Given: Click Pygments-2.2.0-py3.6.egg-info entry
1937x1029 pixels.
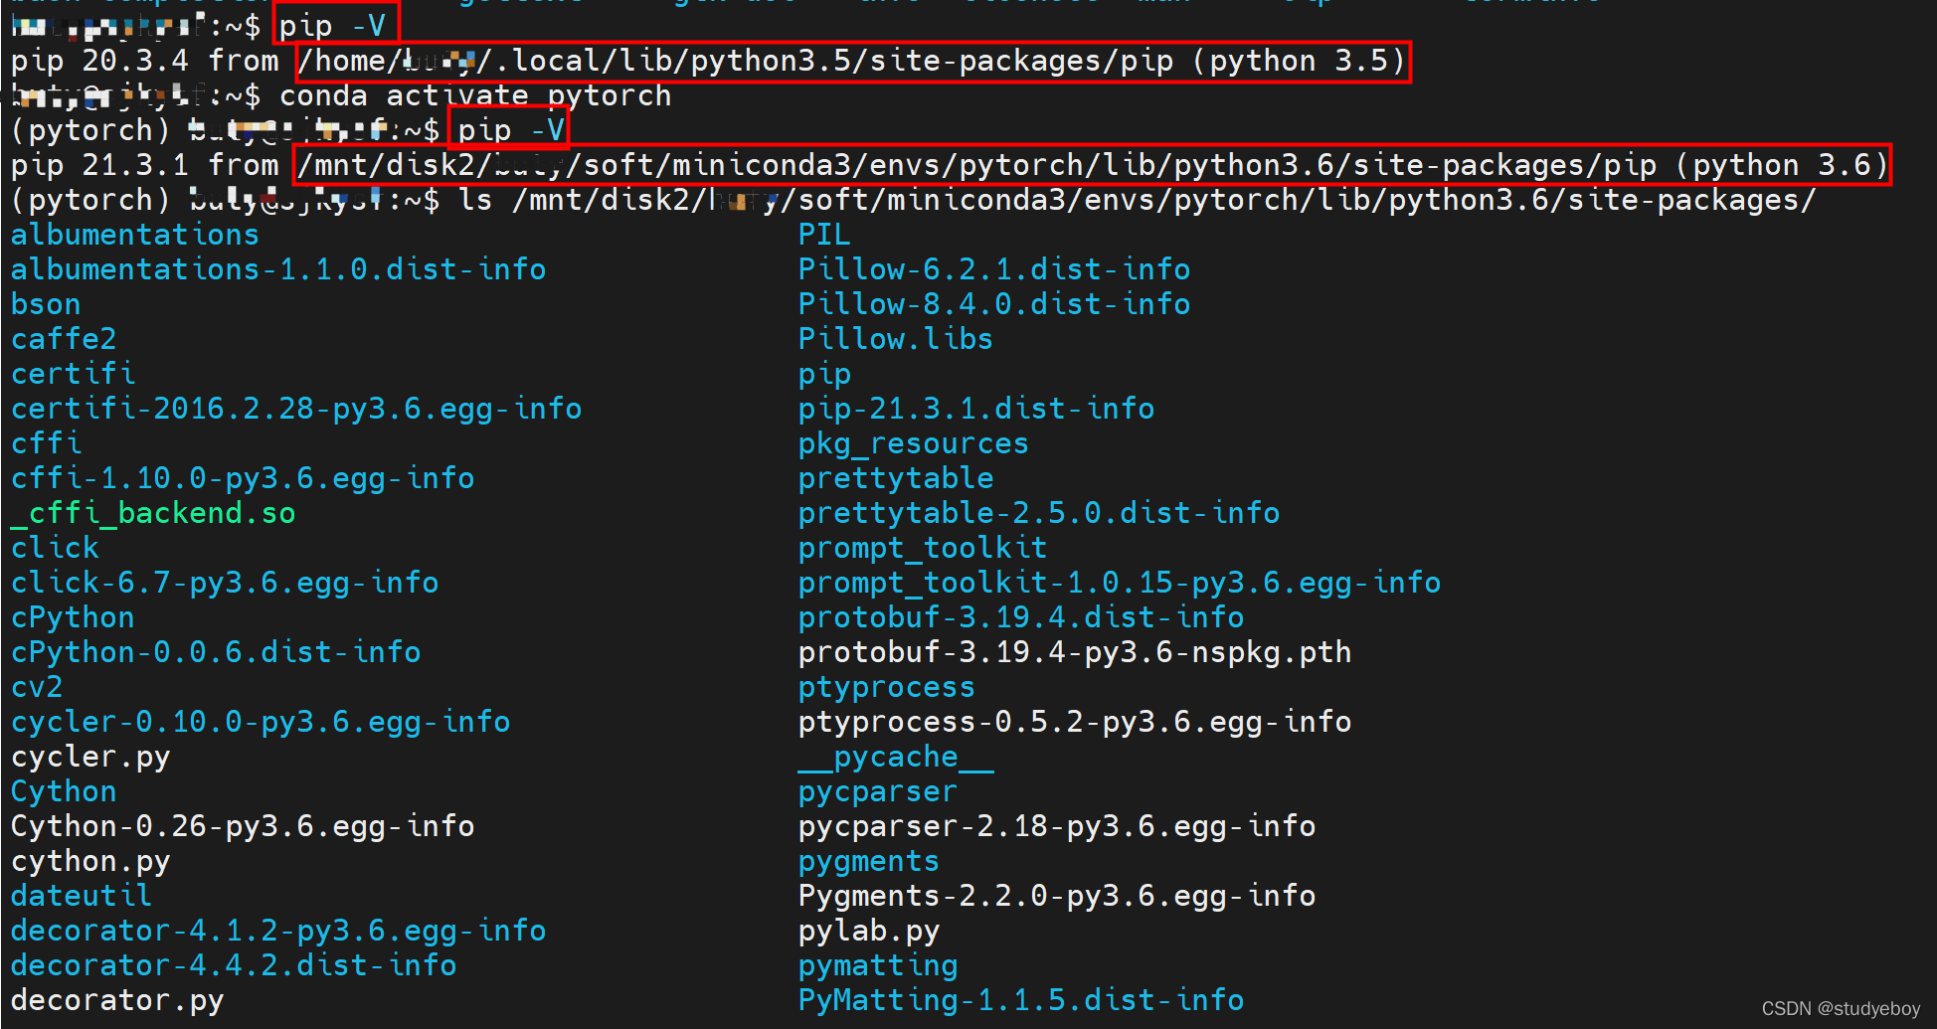Looking at the screenshot, I should pos(1057,896).
